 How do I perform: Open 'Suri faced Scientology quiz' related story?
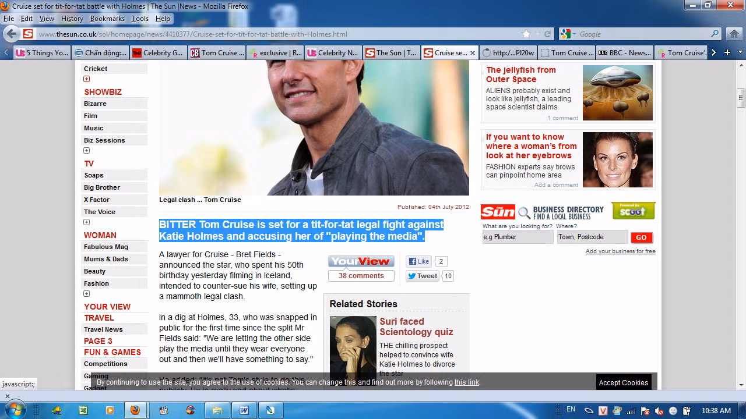coord(416,326)
